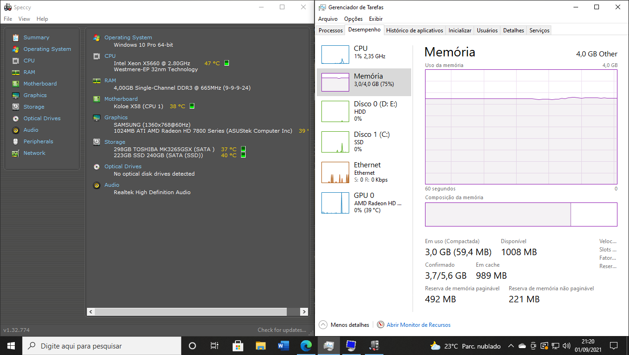This screenshot has height=355, width=629.
Task: Click Check for updates in Speccy
Action: [282, 330]
